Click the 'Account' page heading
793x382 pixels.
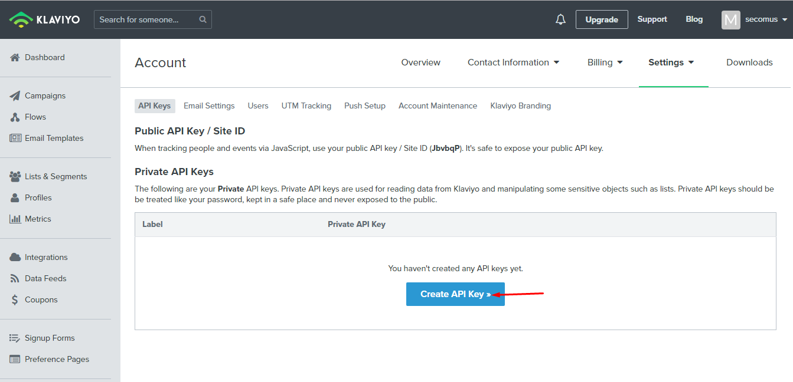point(161,62)
